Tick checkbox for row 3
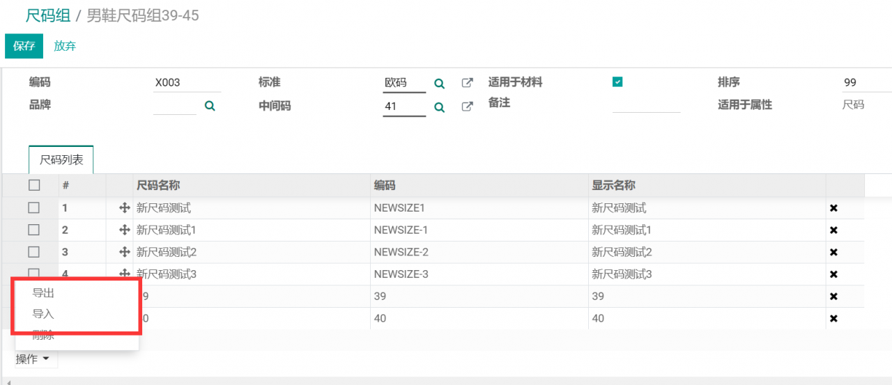892x385 pixels. tap(34, 252)
